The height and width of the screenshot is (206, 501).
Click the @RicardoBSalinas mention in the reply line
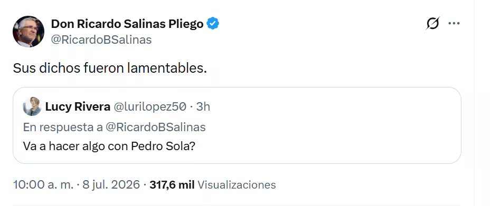point(155,127)
